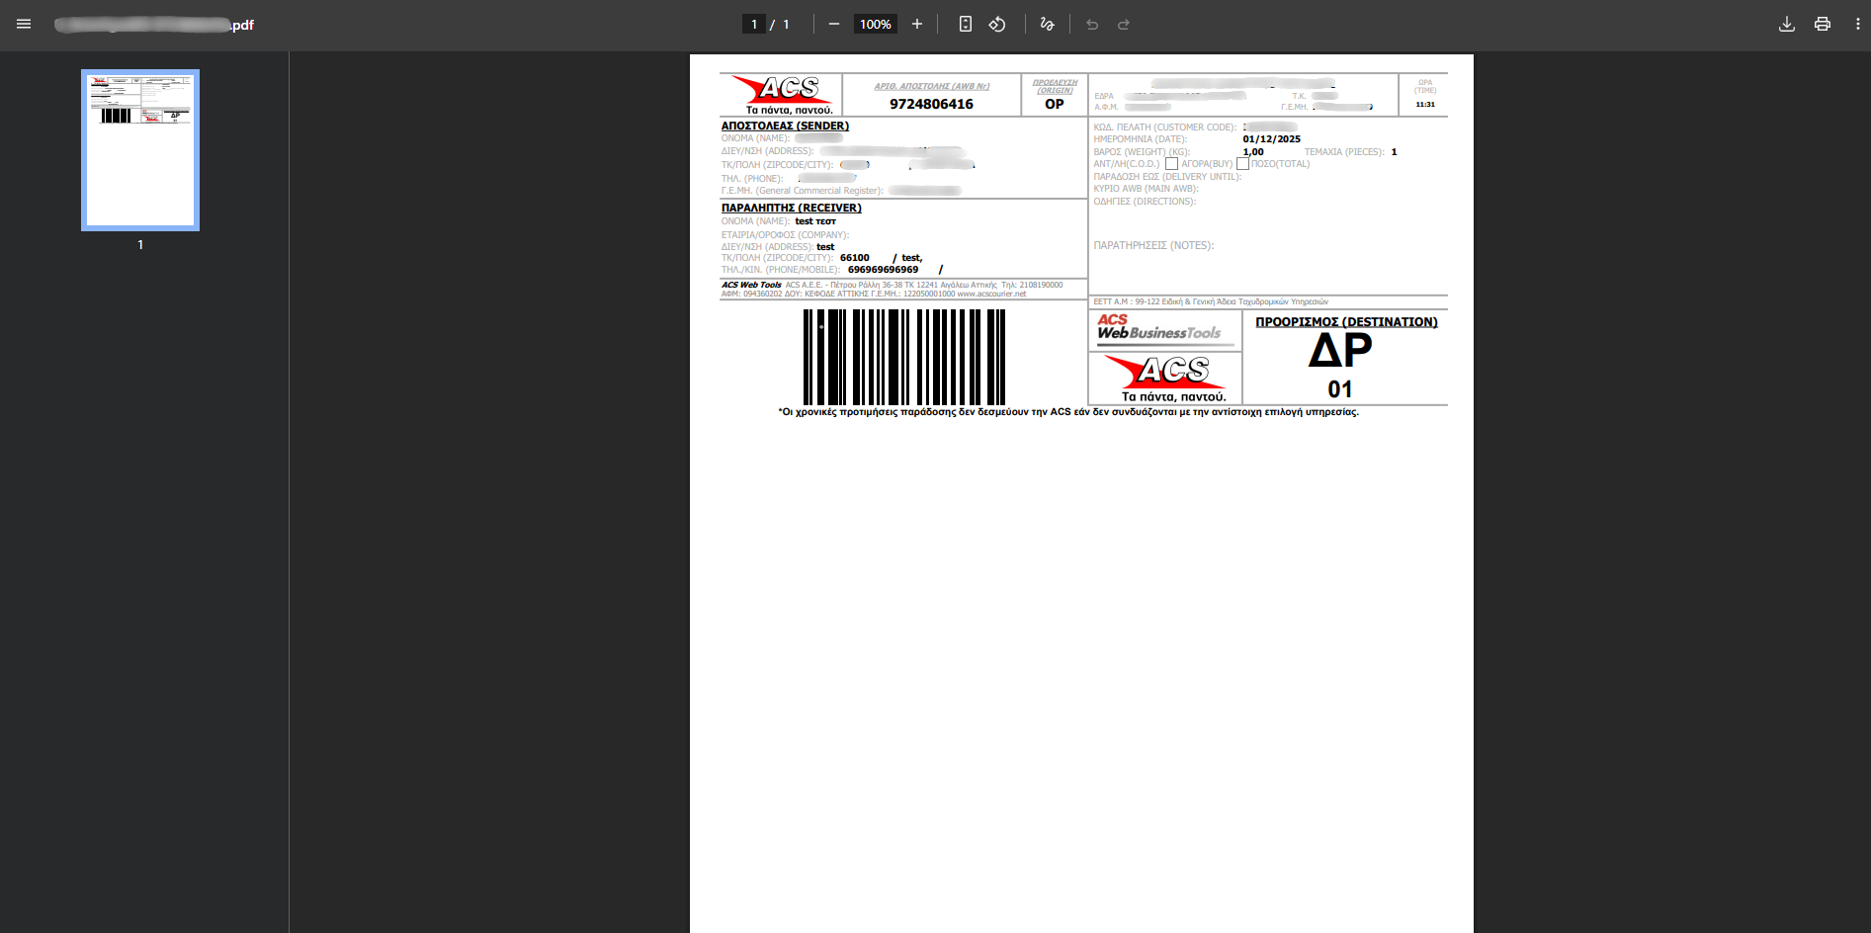
Task: Check the ΠΟΣΟ(TOTAL) checkbox on the label
Action: point(1242,164)
